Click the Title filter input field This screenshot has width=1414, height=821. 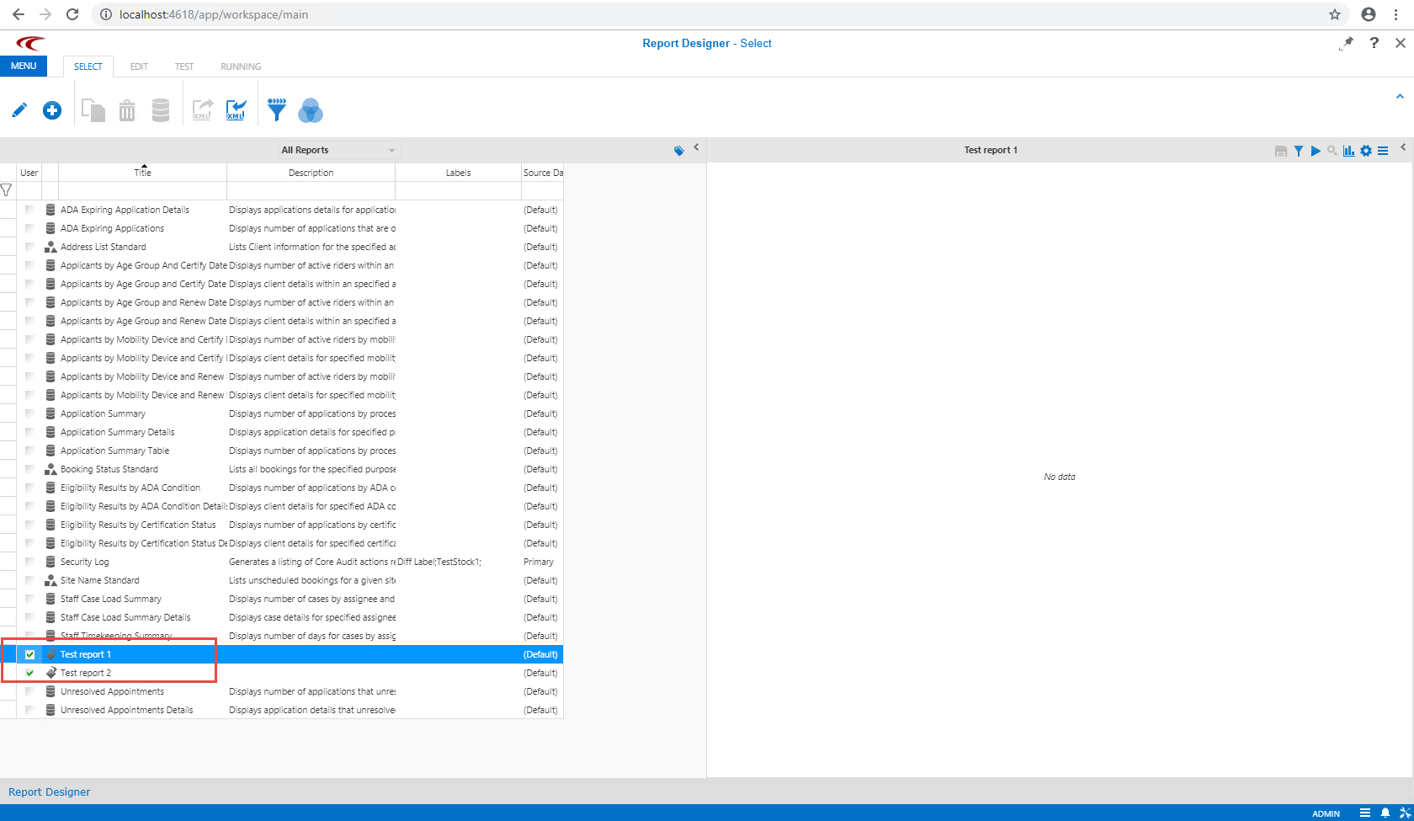(x=142, y=189)
